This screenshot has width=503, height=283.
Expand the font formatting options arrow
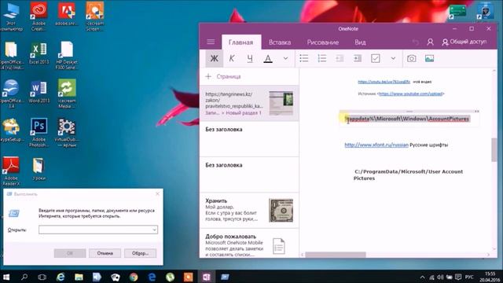tap(285, 58)
